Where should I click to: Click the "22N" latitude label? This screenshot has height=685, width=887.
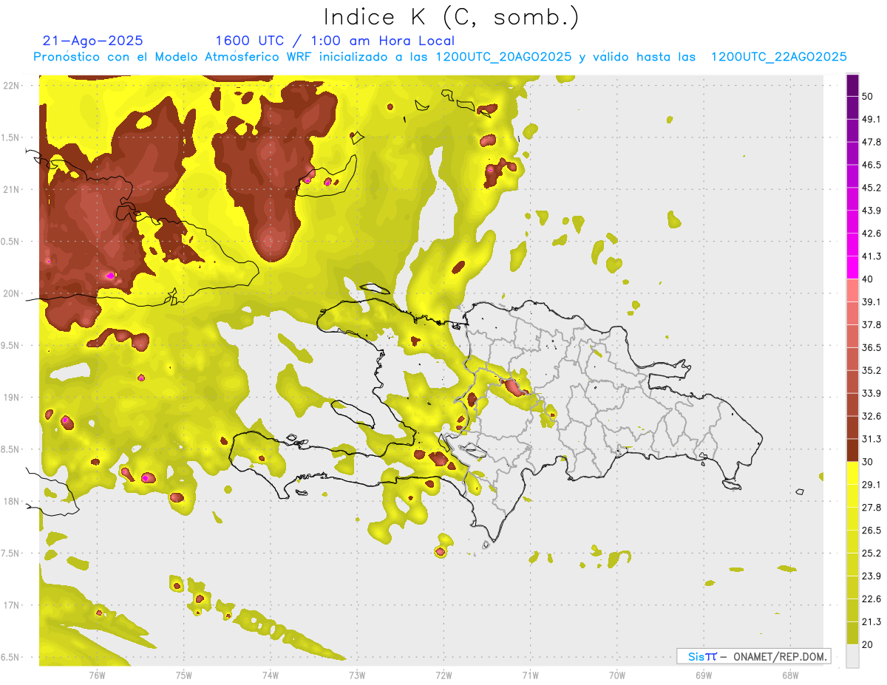(11, 86)
